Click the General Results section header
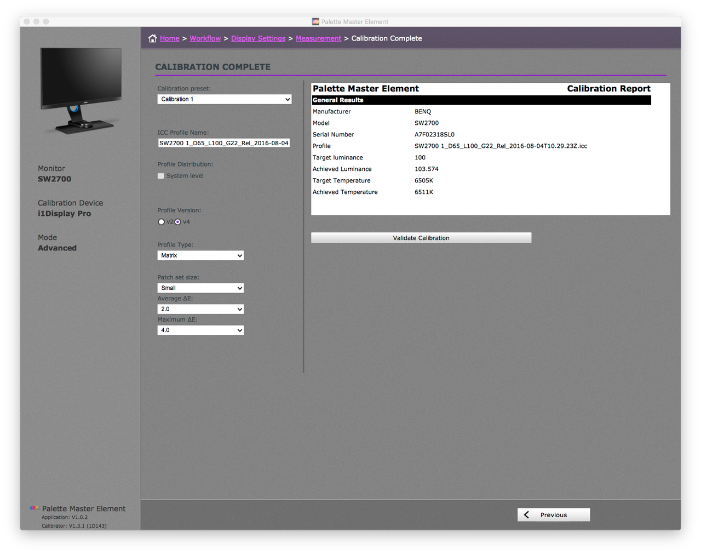The image size is (701, 554). 481,100
